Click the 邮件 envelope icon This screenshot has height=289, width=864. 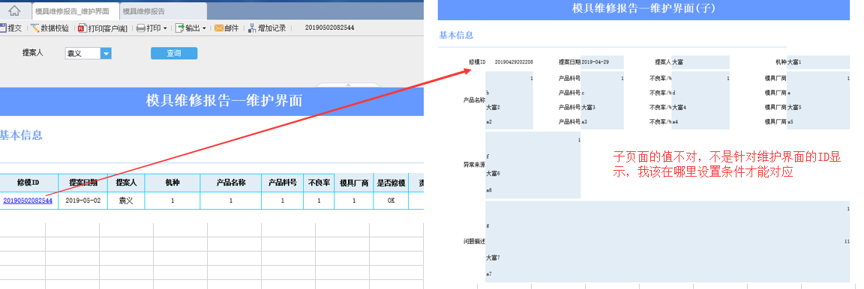pos(219,28)
